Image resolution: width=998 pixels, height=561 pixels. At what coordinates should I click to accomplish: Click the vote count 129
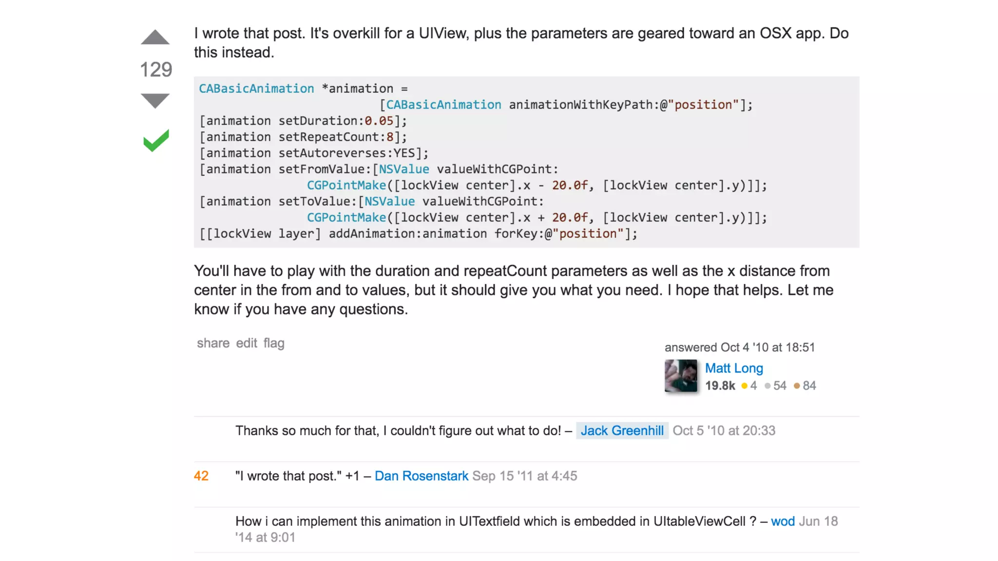pos(156,69)
